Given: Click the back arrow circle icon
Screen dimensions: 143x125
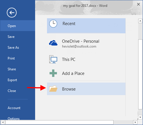Looking at the screenshot, I should tap(12, 13).
